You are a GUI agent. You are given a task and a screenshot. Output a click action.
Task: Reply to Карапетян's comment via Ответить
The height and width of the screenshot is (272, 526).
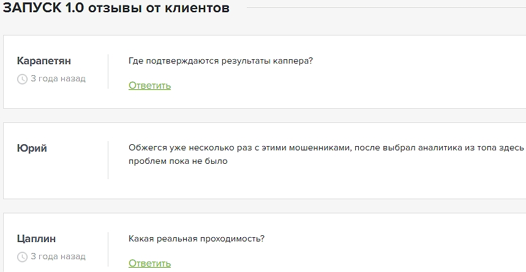149,86
